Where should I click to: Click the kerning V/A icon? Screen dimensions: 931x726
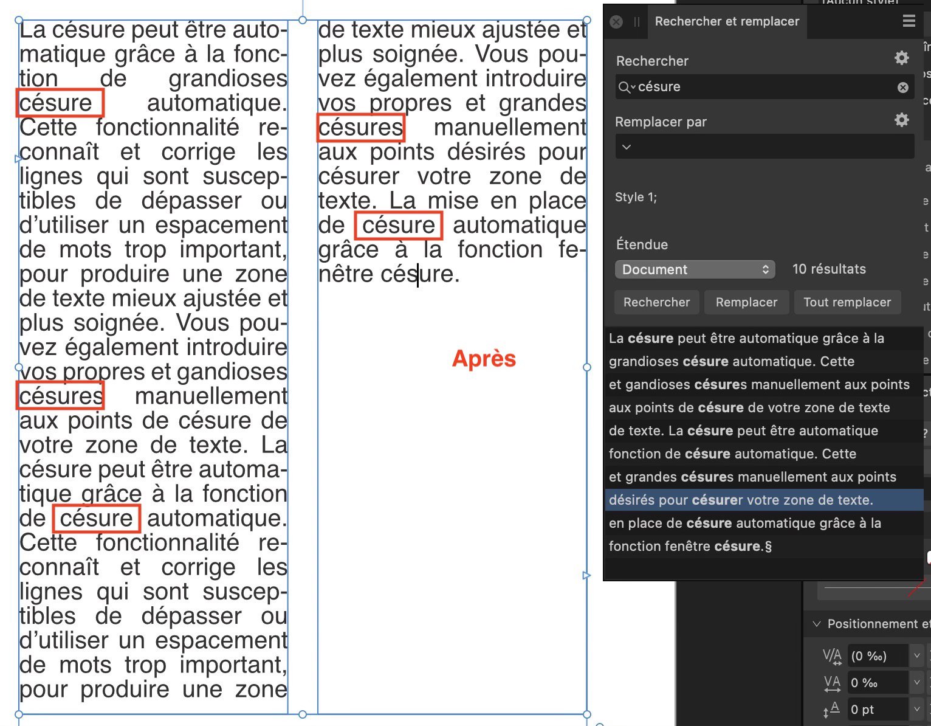click(832, 657)
